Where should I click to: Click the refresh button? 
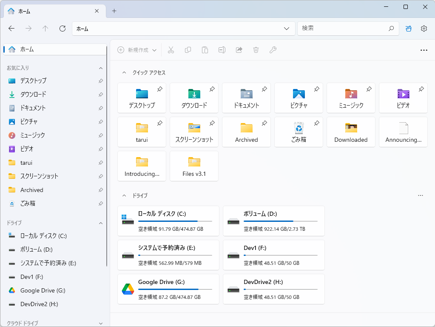tap(62, 28)
